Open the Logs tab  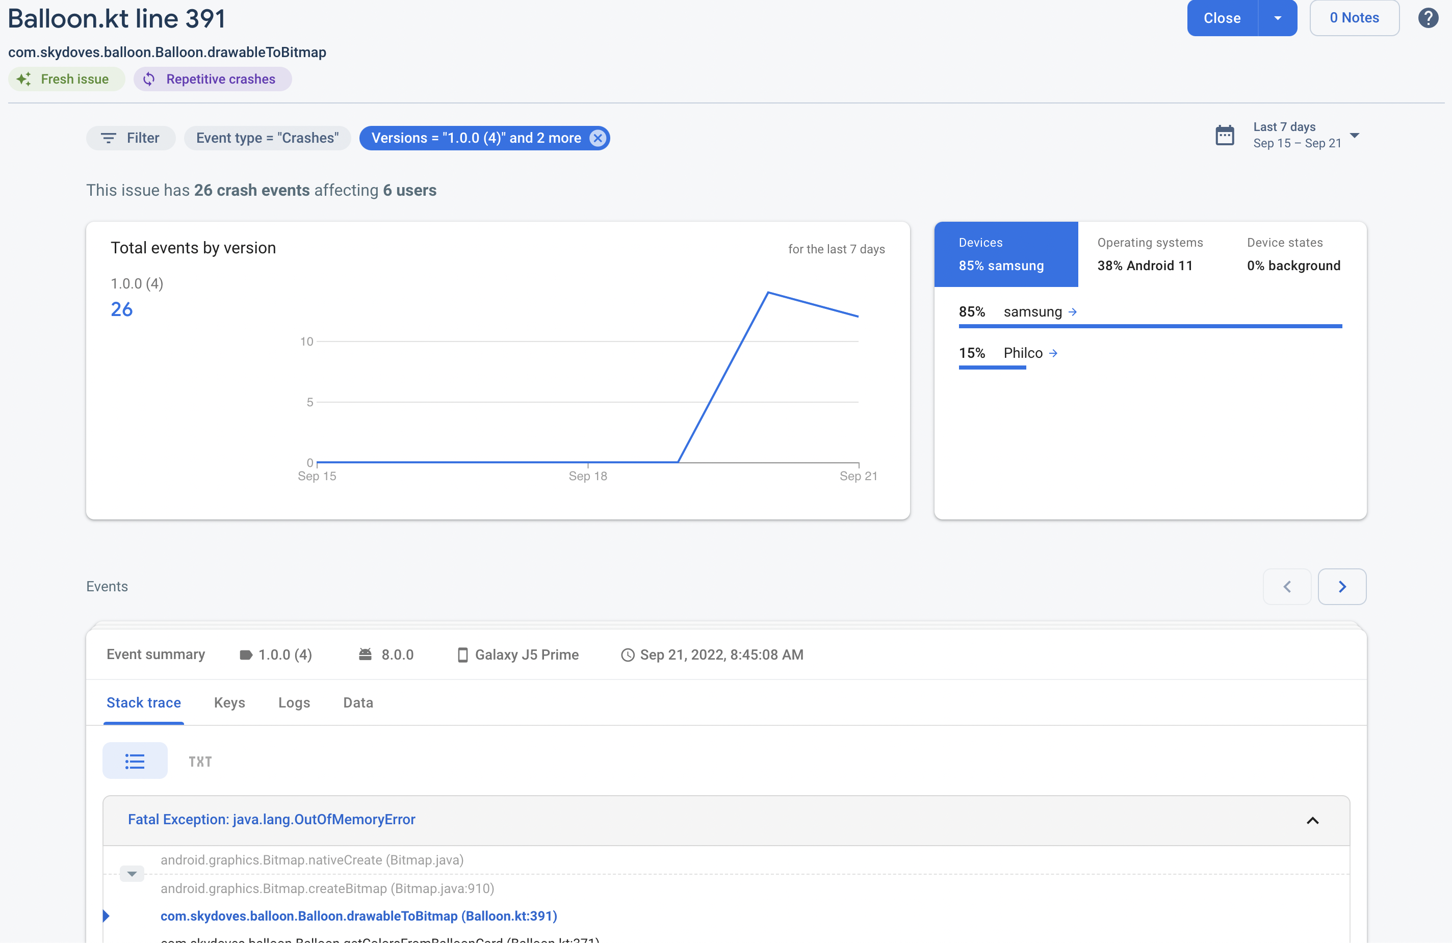tap(294, 702)
